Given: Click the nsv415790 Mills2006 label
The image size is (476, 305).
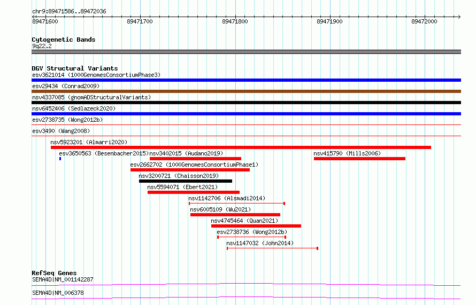Looking at the screenshot, I should (347, 153).
